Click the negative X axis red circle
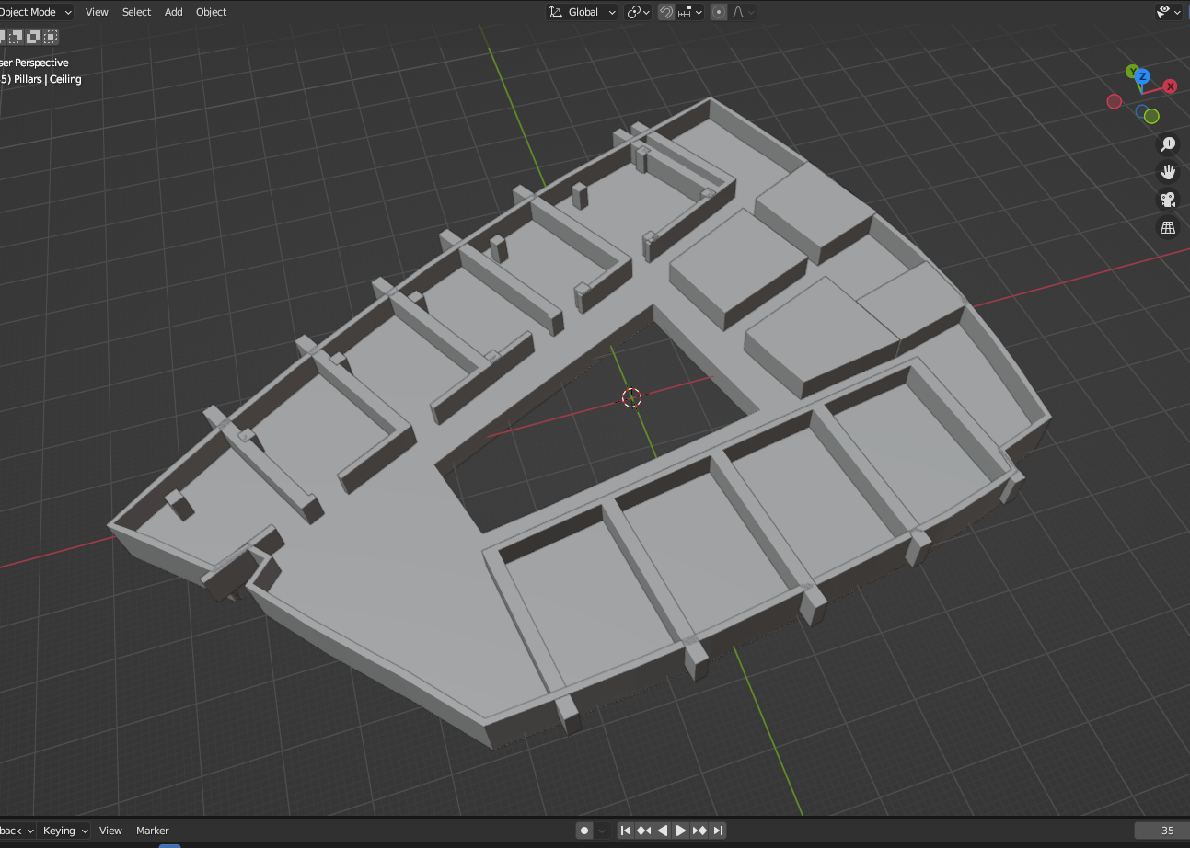 click(1114, 101)
